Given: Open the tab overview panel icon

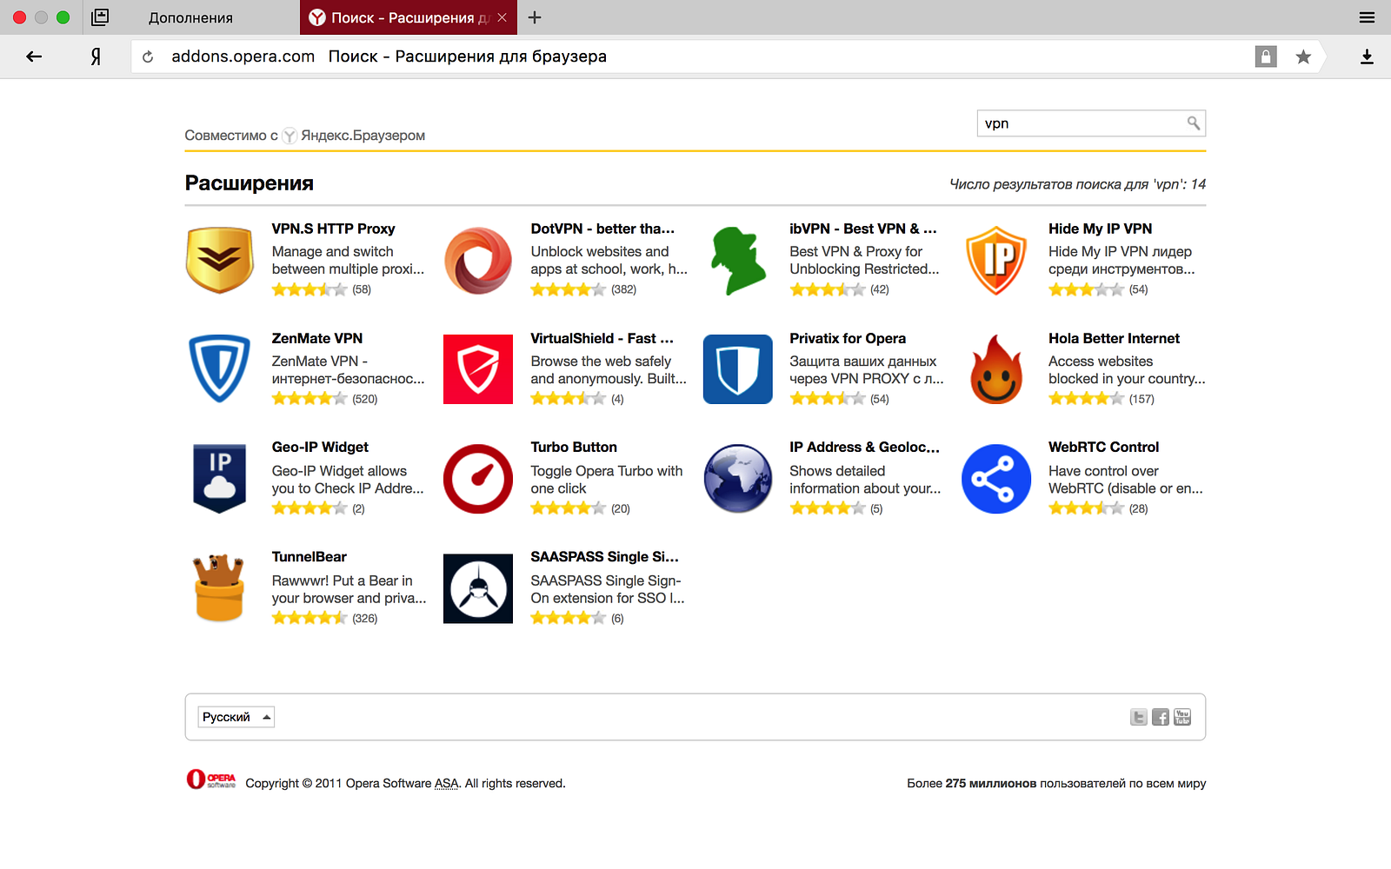Looking at the screenshot, I should click(x=100, y=17).
